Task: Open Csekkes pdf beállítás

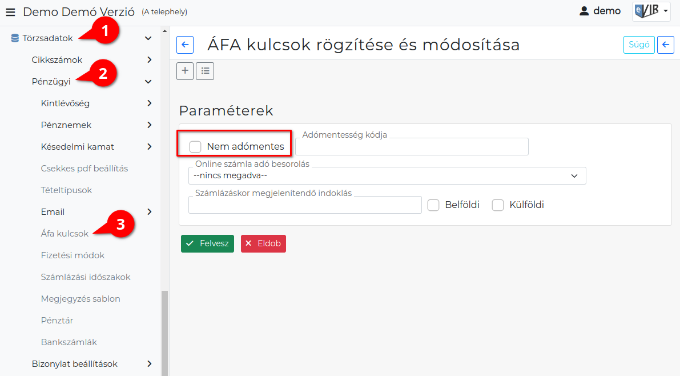Action: click(x=84, y=169)
